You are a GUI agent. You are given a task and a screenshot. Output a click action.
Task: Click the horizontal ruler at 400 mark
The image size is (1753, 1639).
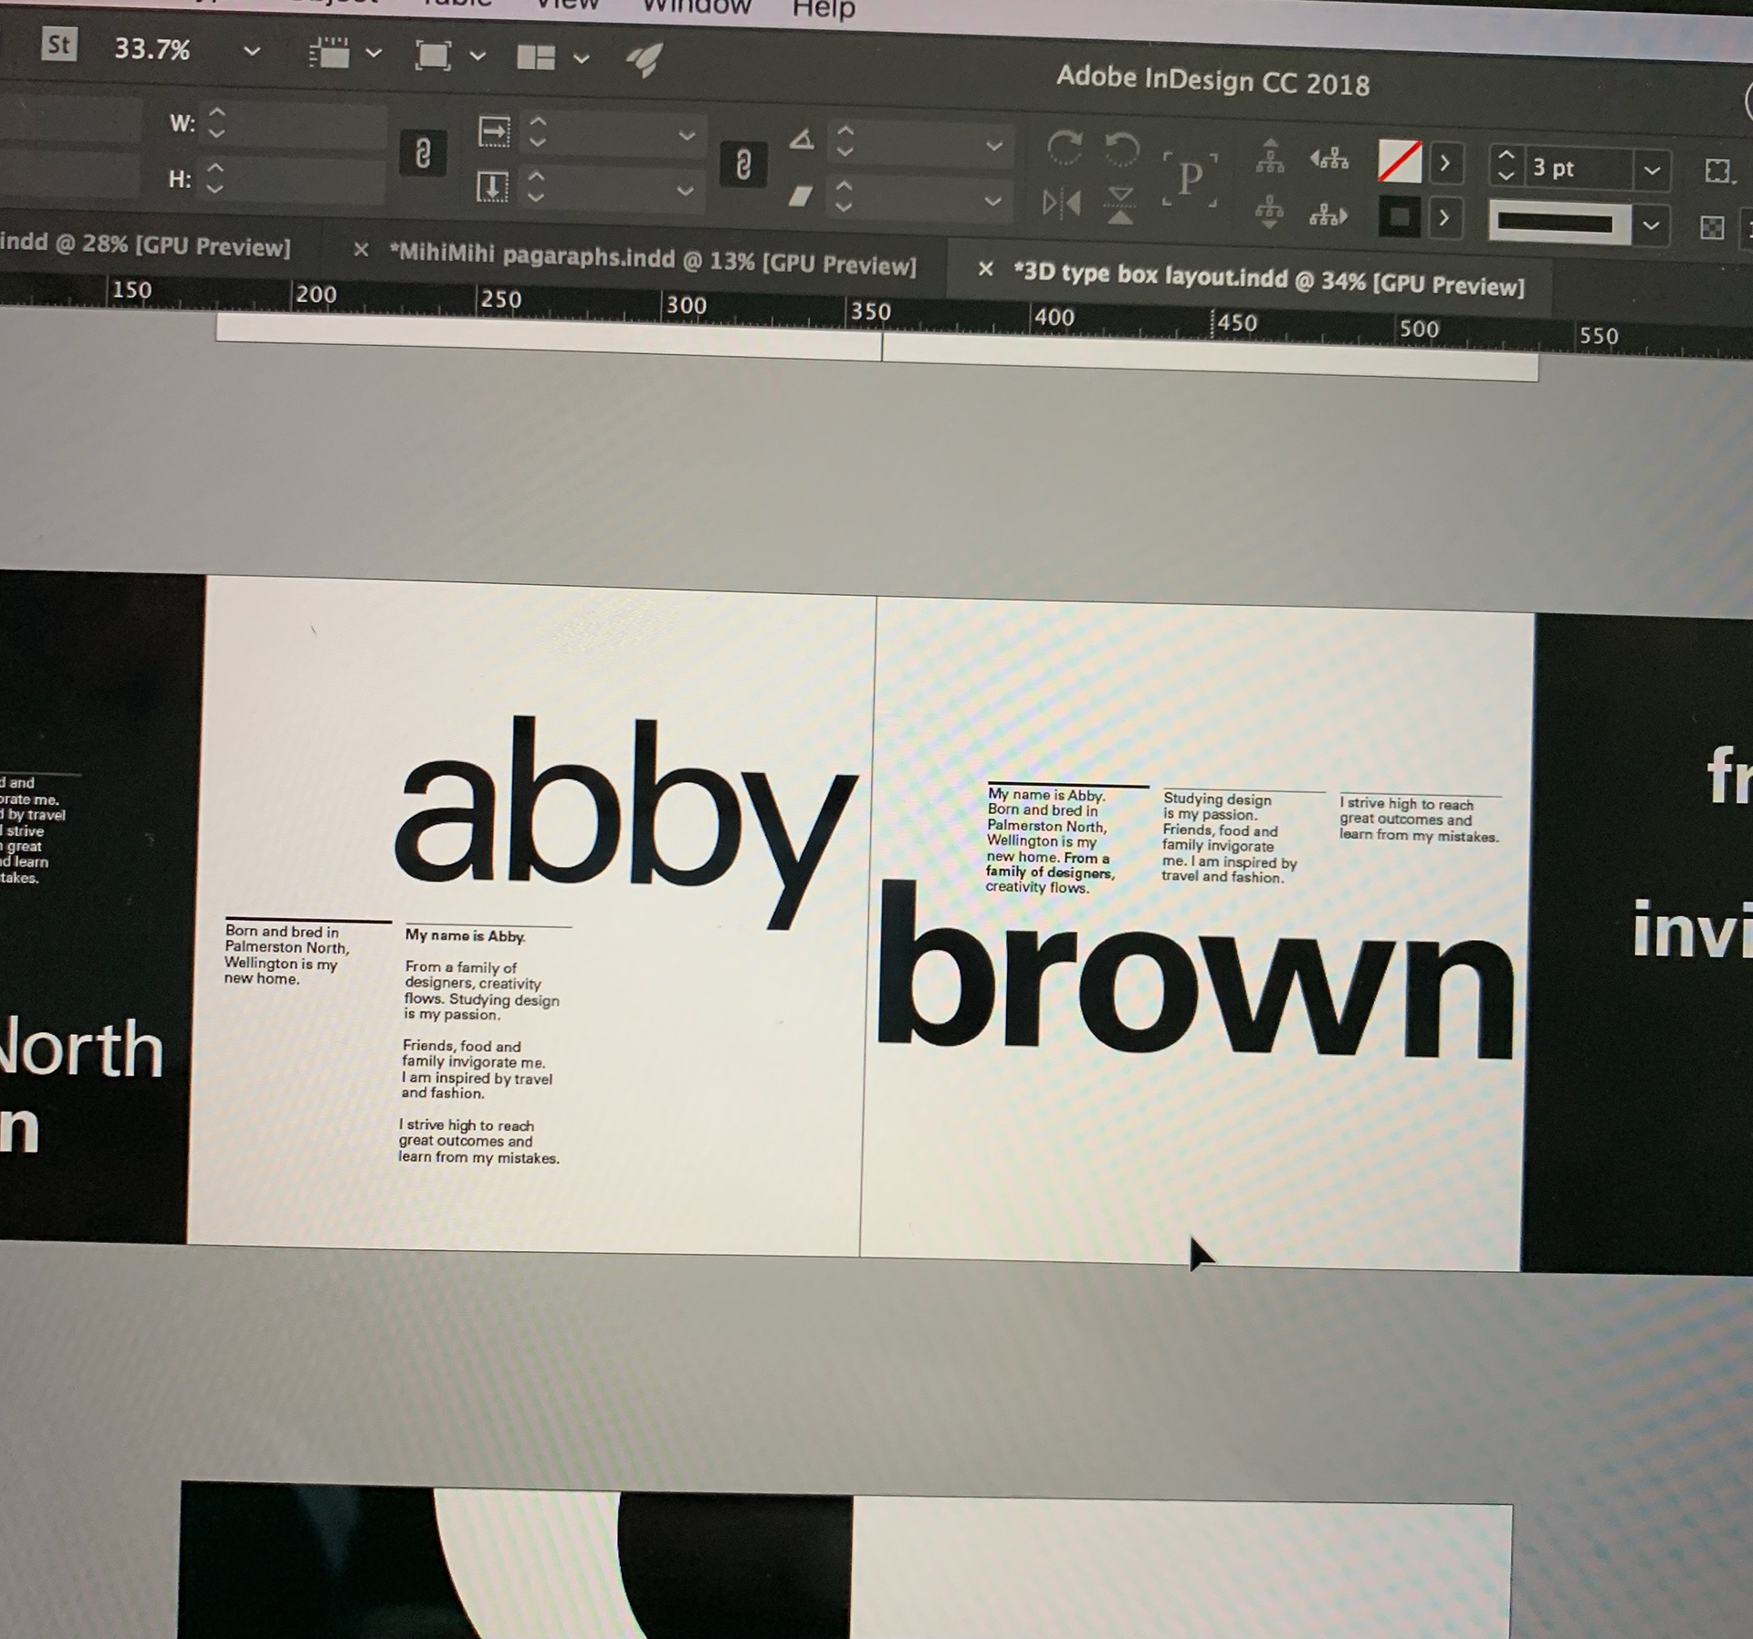(1054, 318)
